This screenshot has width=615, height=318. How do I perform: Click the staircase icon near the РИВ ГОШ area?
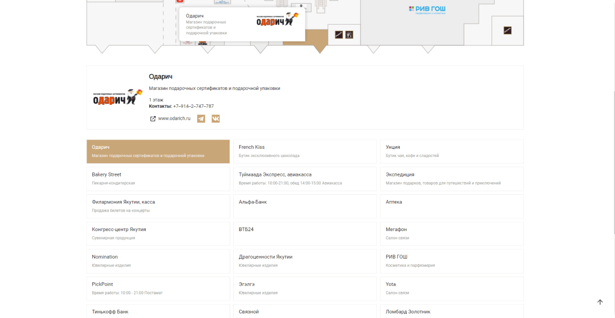click(x=507, y=30)
